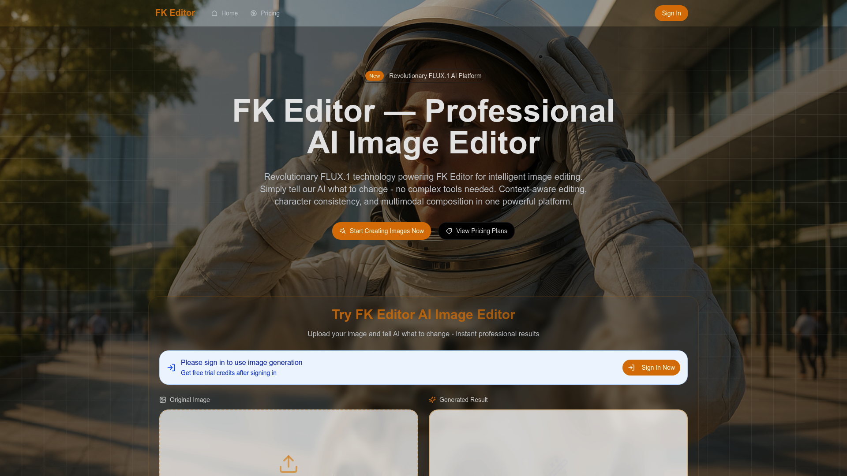Click the Generated Result preview panel
Image resolution: width=847 pixels, height=476 pixels.
pyautogui.click(x=558, y=443)
